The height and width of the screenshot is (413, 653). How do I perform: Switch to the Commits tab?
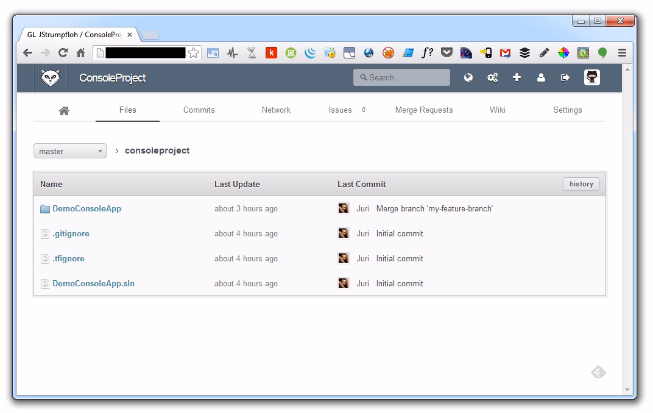[x=199, y=110]
